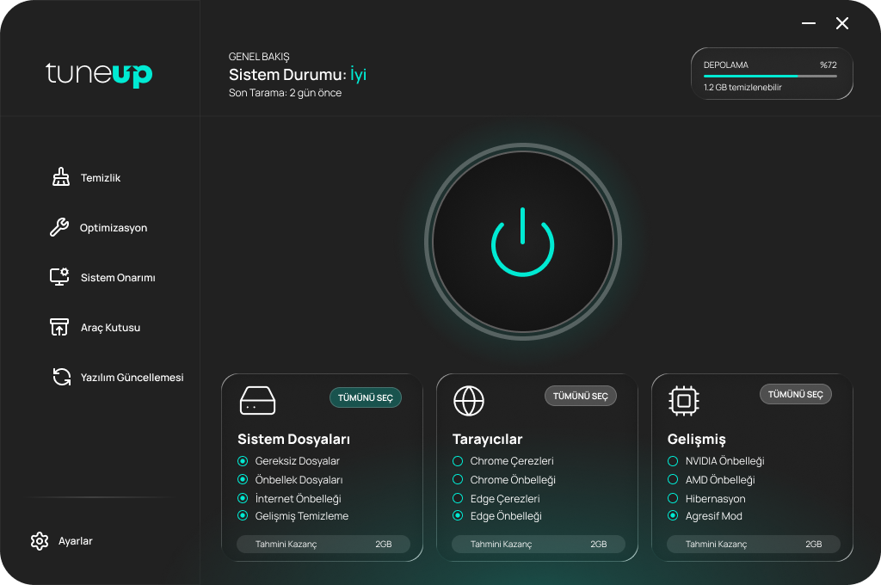Open Ayarlar with the gear icon

click(39, 541)
